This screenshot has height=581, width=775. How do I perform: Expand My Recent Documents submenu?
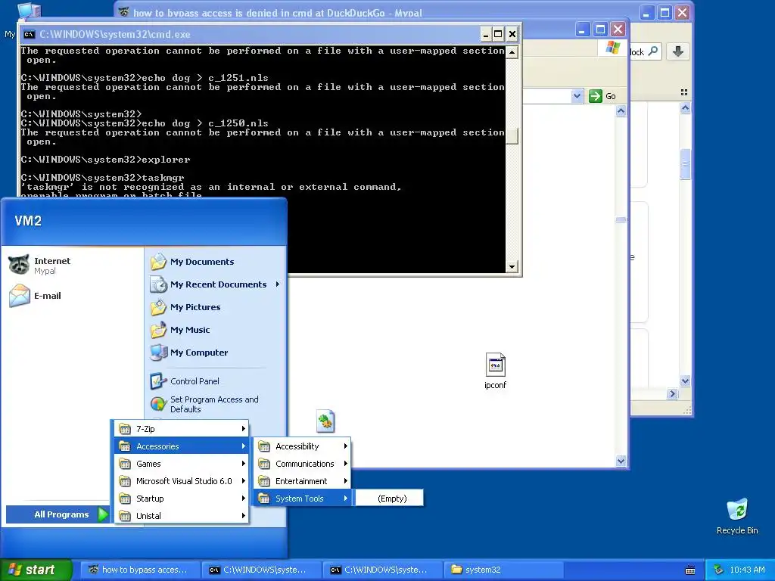216,284
